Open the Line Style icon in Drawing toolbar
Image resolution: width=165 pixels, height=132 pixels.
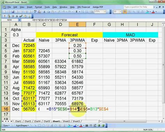point(87,125)
